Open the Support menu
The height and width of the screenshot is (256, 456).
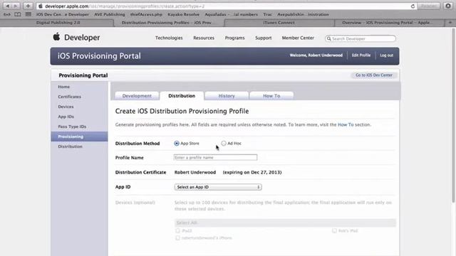click(264, 38)
